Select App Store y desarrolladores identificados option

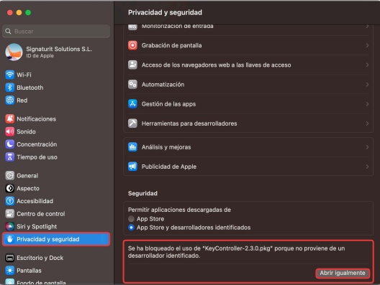tap(131, 228)
